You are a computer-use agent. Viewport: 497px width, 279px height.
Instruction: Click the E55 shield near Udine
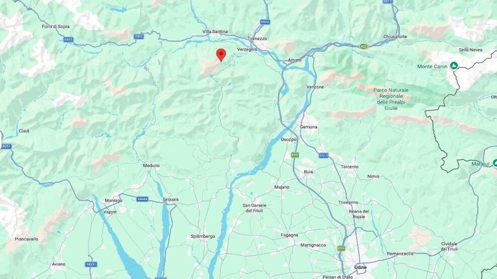pos(341,248)
